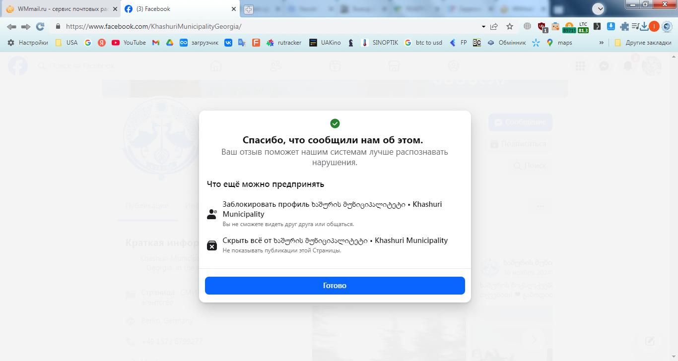Screen dimensions: 678x361
Task: Open the uBlock Origin extension
Action: 542,27
